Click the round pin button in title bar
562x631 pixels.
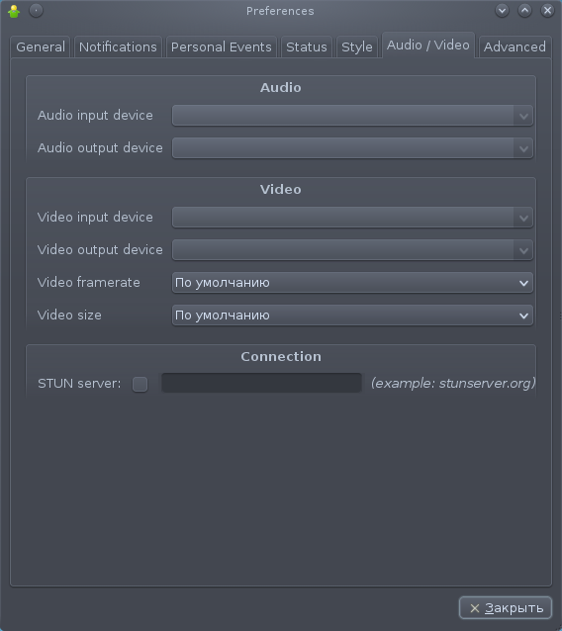pyautogui.click(x=37, y=11)
